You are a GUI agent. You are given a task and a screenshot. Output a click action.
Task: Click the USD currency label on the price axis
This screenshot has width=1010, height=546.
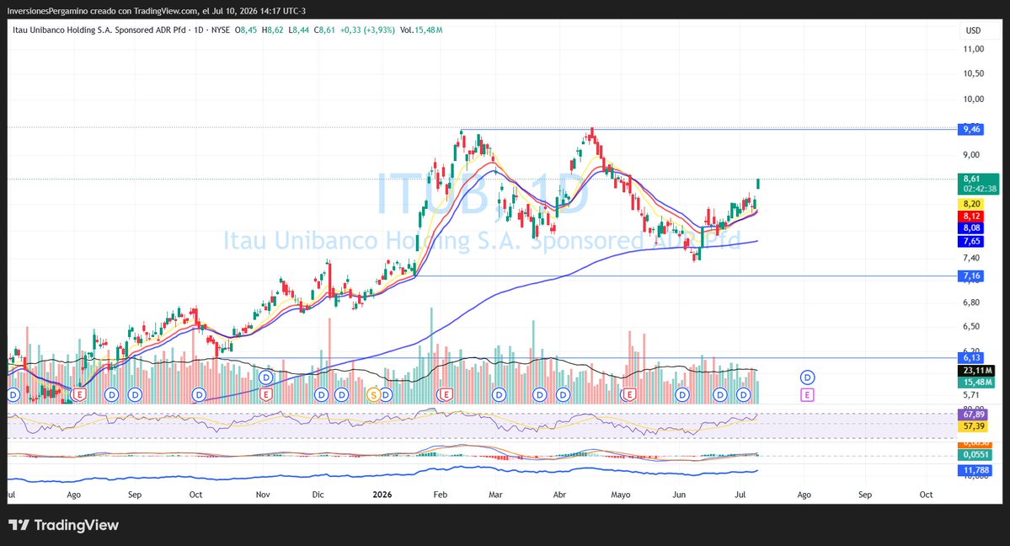(x=973, y=30)
